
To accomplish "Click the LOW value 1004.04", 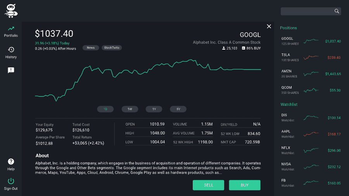I will (157, 142).
